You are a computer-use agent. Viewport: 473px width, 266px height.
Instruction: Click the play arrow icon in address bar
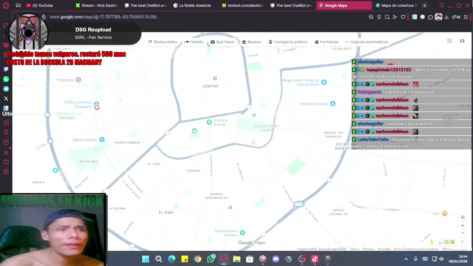[x=395, y=17]
